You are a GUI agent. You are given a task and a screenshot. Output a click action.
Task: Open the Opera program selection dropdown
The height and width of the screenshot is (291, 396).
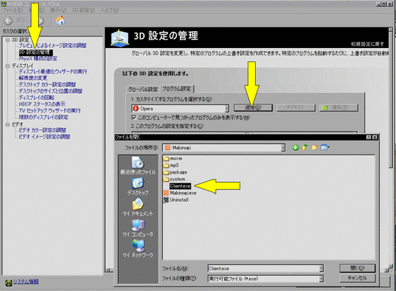pos(227,109)
